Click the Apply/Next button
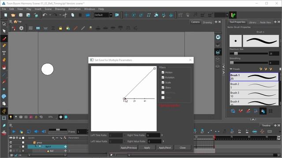Viewport: 282px width, 158px height. [165, 147]
